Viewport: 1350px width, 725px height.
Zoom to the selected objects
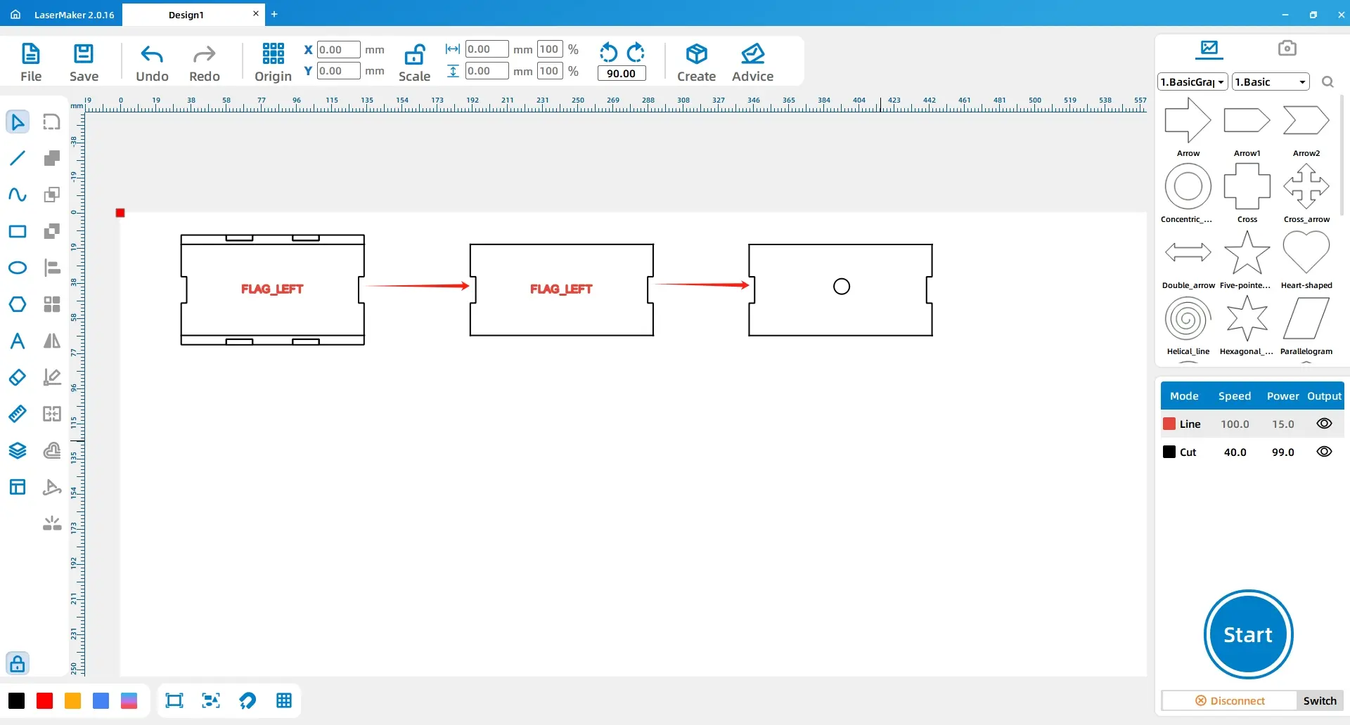(x=210, y=700)
